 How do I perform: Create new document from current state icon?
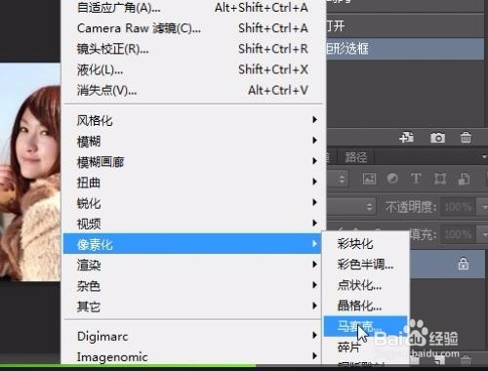[x=406, y=138]
